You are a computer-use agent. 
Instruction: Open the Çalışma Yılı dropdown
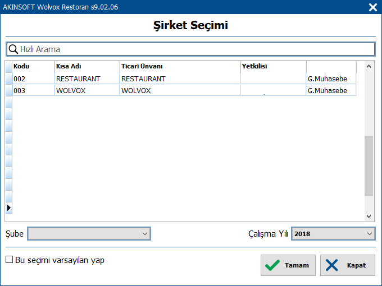(333, 234)
